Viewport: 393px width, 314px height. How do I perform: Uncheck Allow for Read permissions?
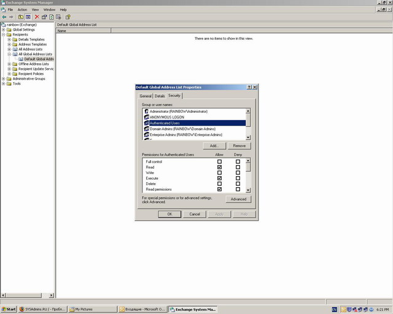[219, 189]
